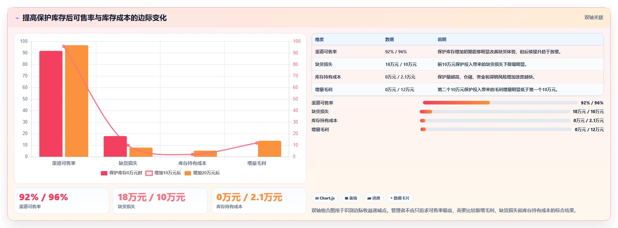
Task: Click the 表格 chip icon
Action: coord(346,198)
